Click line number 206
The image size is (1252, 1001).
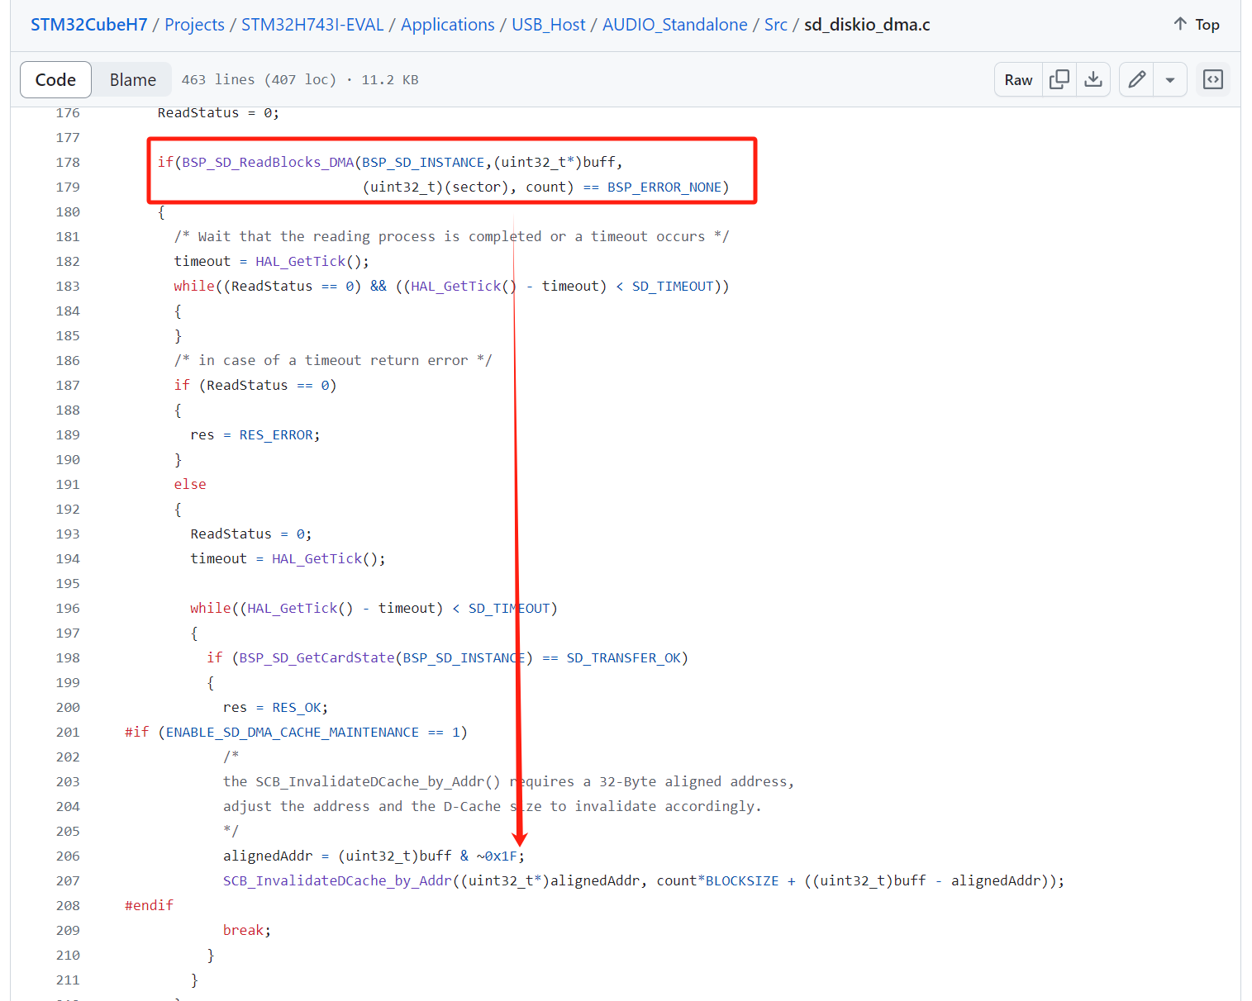coord(68,856)
